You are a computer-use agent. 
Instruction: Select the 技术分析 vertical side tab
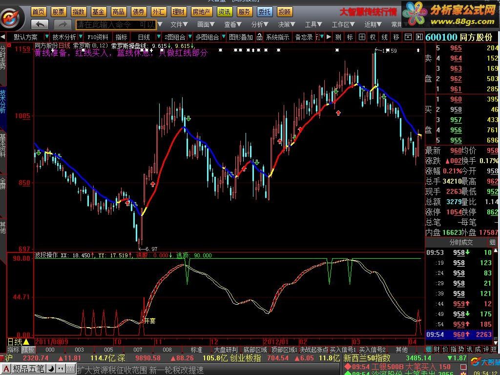click(x=3, y=101)
